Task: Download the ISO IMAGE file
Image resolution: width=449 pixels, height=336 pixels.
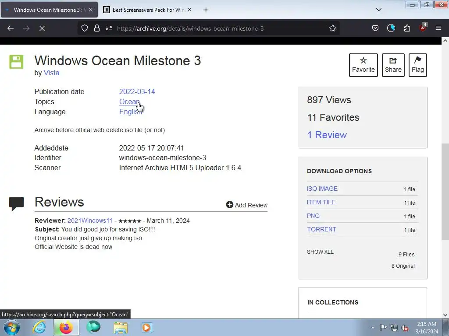Action: click(322, 189)
